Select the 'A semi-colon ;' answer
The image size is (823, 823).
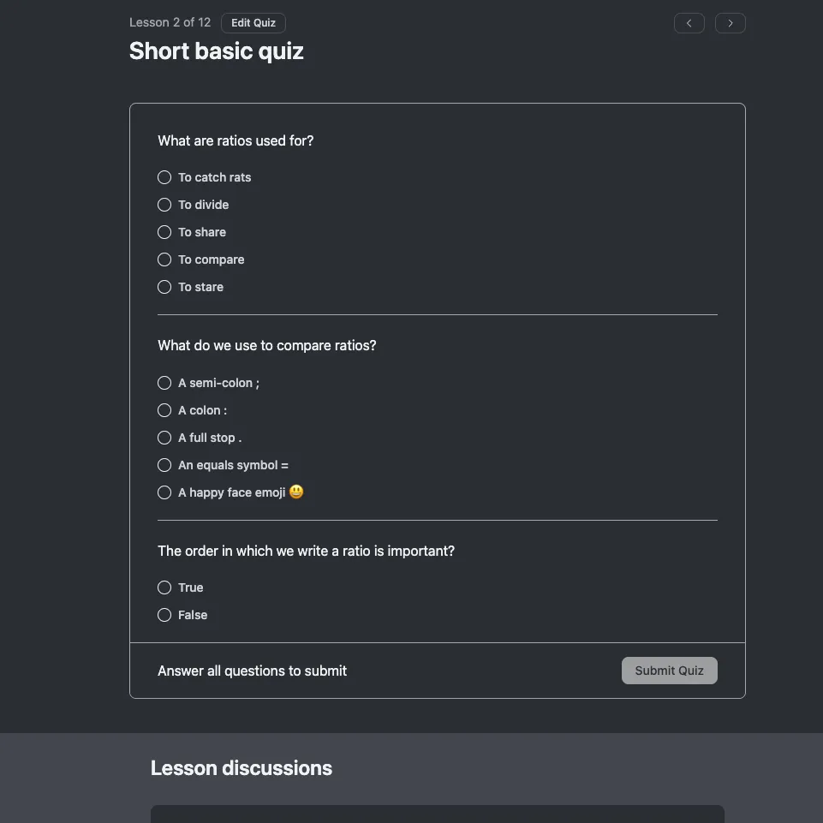click(164, 383)
